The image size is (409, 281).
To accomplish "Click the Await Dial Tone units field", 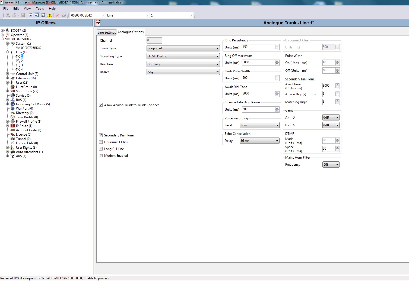I will [259, 94].
